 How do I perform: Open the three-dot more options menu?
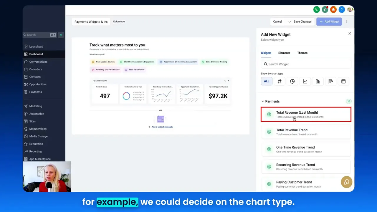coord(347,21)
